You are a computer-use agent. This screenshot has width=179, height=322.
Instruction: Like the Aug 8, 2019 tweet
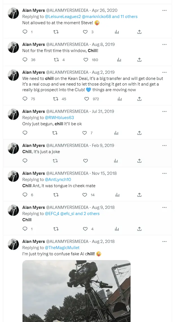[86, 60]
